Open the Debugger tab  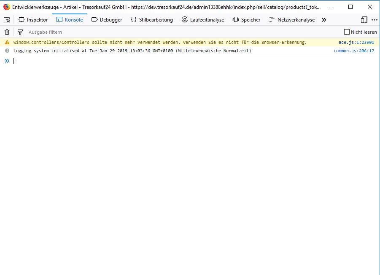tap(107, 20)
